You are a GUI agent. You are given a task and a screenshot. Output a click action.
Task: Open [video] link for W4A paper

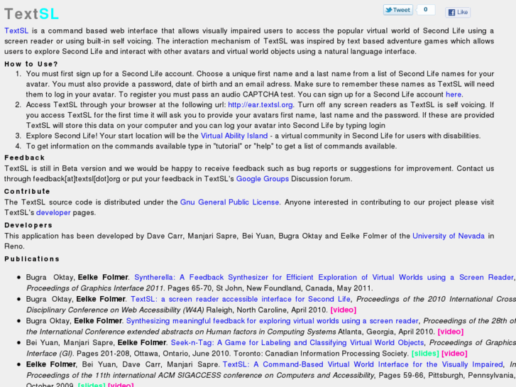344,310
